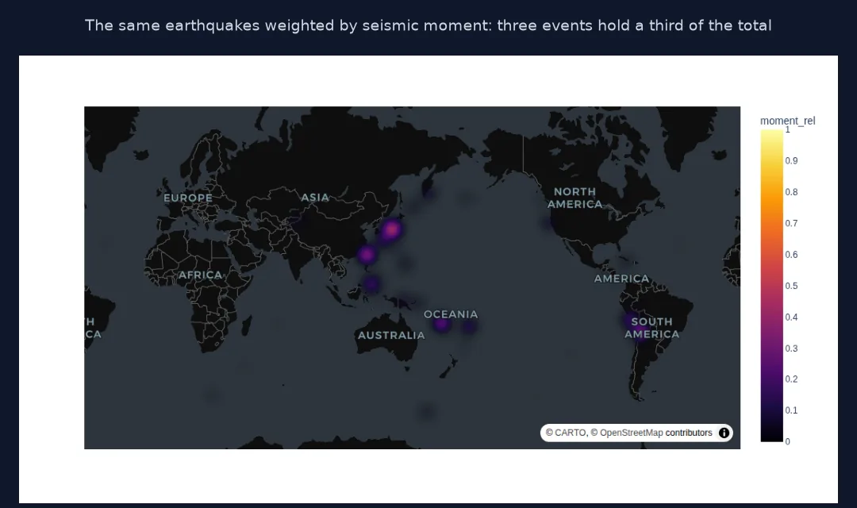Screen dimensions: 857x508
Task: Click the AUSTRALIA map label
Action: point(391,335)
